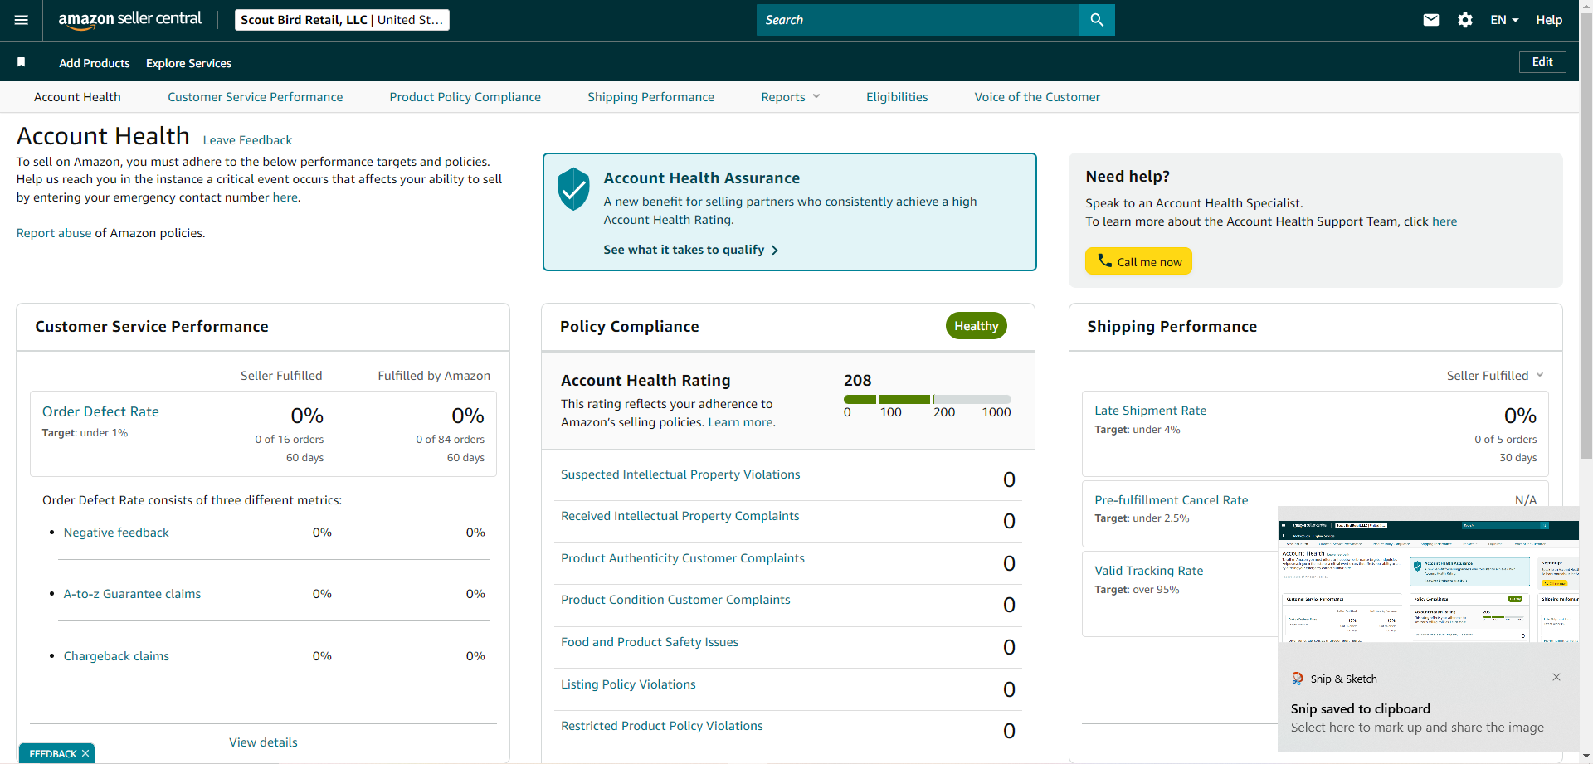1593x764 pixels.
Task: Open the Late Shipment Rate link
Action: [1150, 411]
